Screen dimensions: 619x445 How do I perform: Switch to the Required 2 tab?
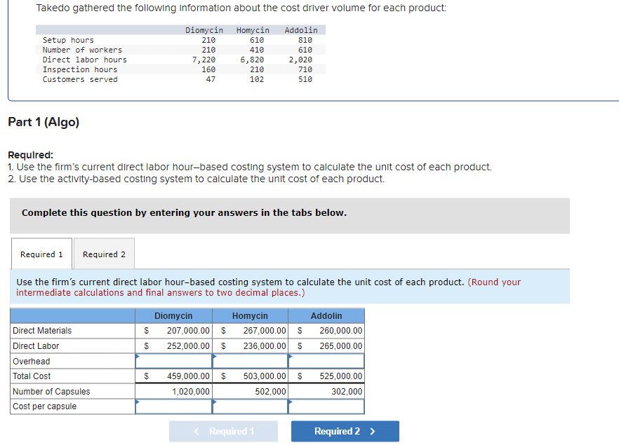(x=103, y=254)
